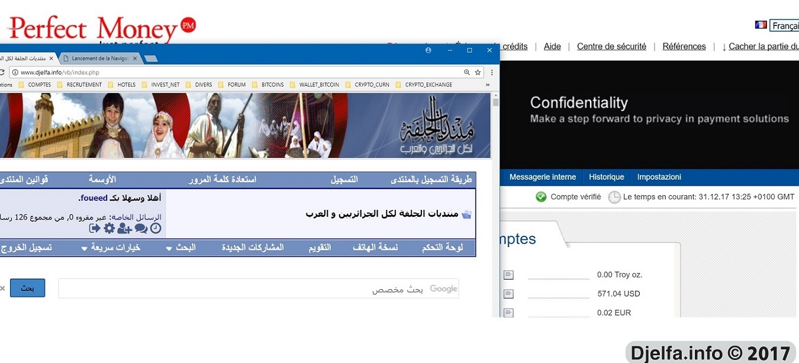Open طريقة التسجيل بالمنتدى menu item
The height and width of the screenshot is (363, 799).
click(x=431, y=179)
